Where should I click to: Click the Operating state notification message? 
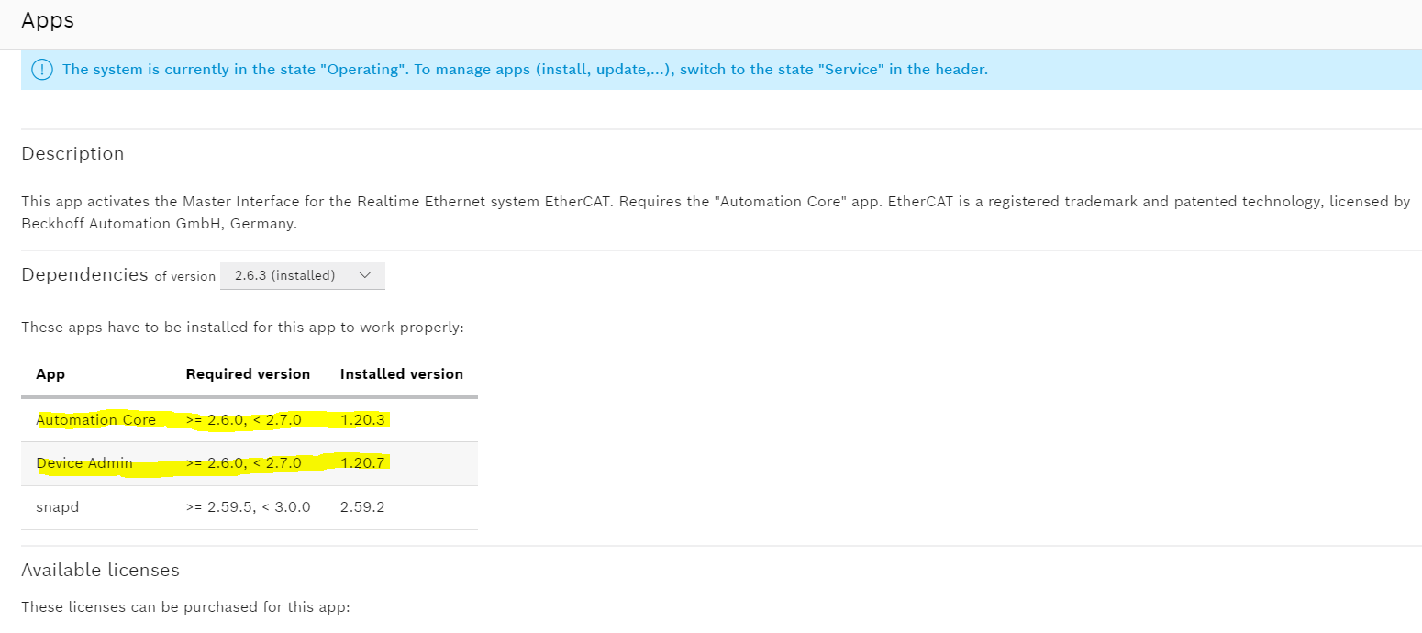[x=525, y=70]
